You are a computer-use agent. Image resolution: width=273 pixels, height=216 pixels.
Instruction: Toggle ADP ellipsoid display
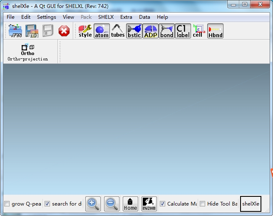pyautogui.click(x=150, y=31)
